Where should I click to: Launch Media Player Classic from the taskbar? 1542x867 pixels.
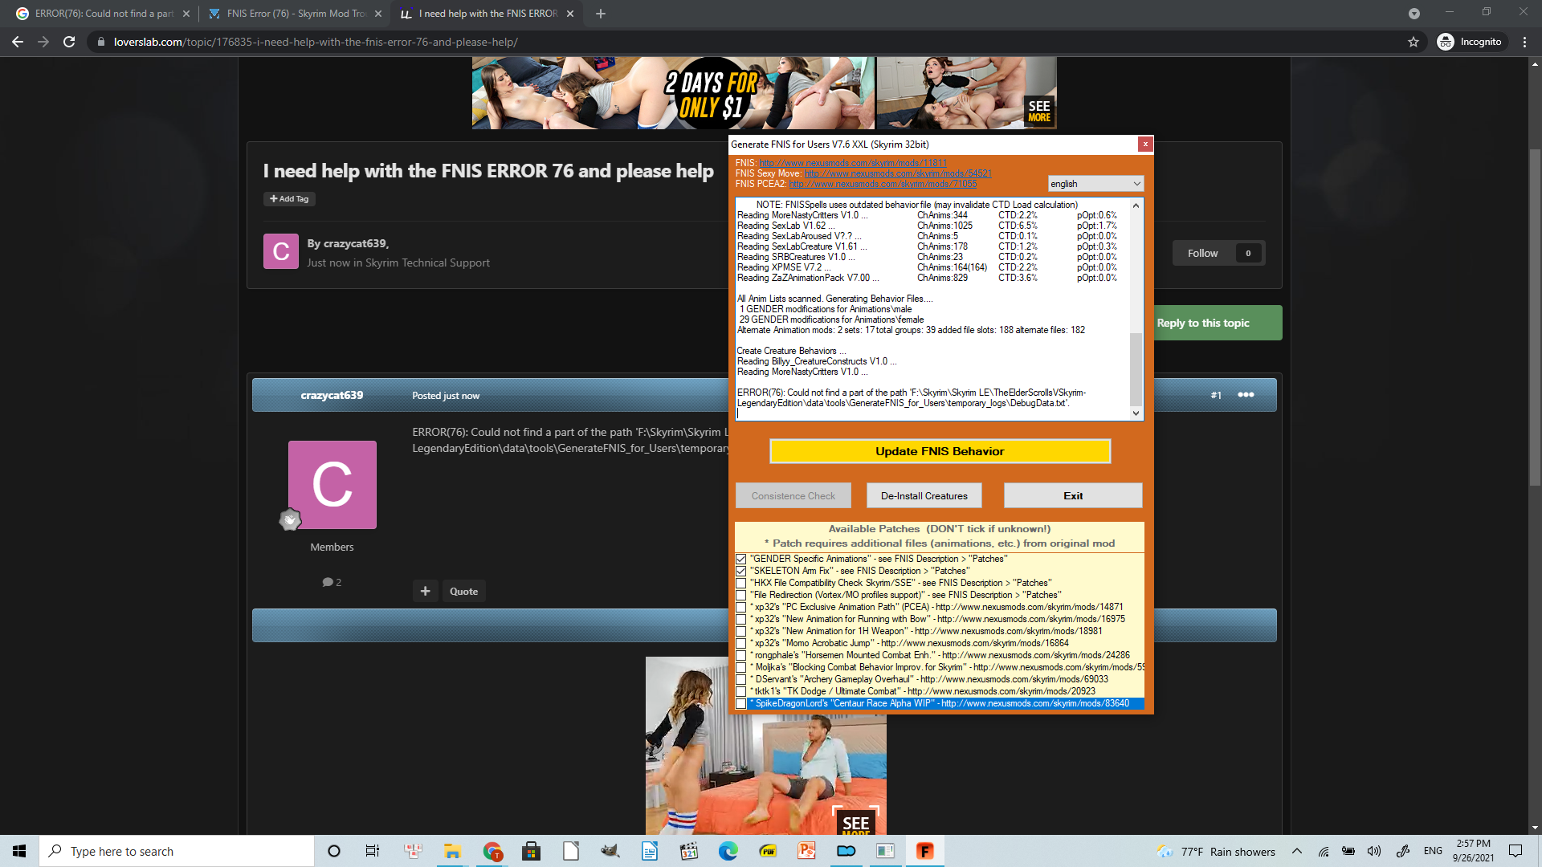(689, 851)
